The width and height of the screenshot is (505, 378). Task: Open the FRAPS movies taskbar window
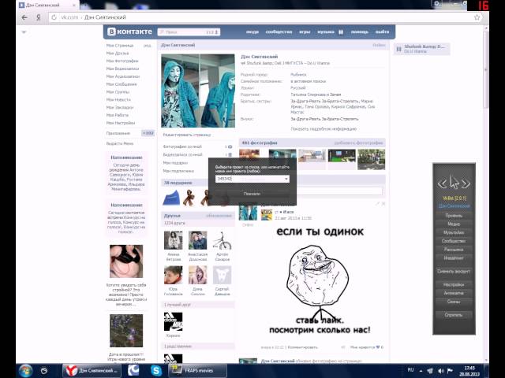[197, 371]
